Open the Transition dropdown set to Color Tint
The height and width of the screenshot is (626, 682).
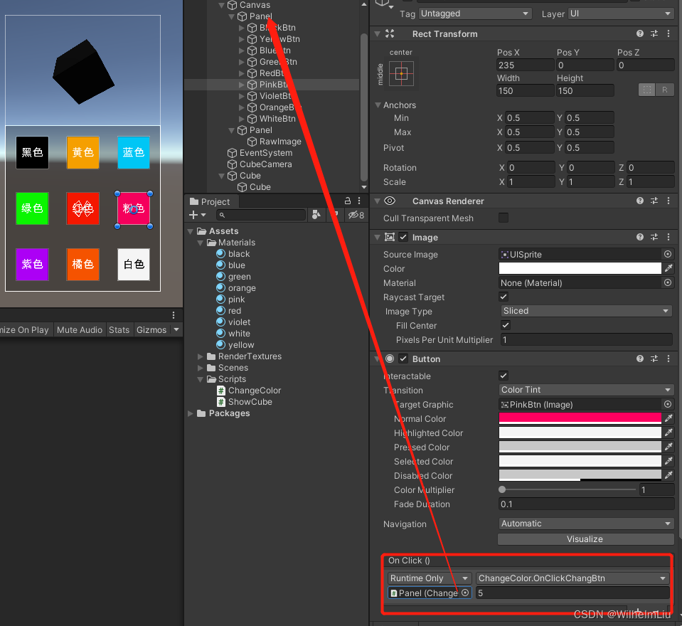(585, 390)
